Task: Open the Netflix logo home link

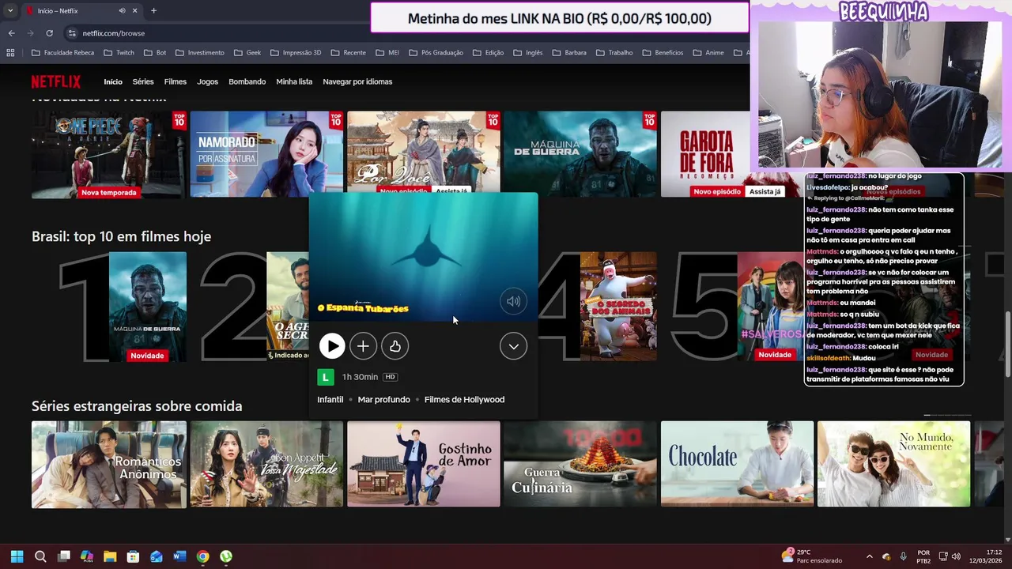Action: pyautogui.click(x=56, y=81)
